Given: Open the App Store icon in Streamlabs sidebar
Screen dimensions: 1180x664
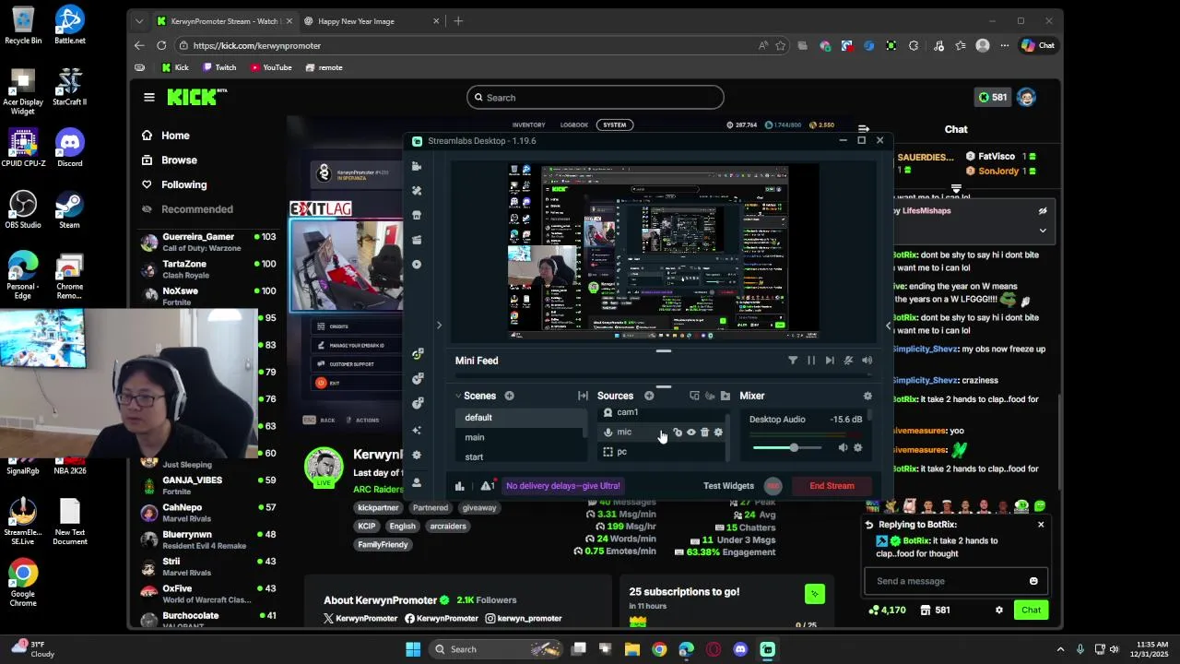Looking at the screenshot, I should click(417, 215).
